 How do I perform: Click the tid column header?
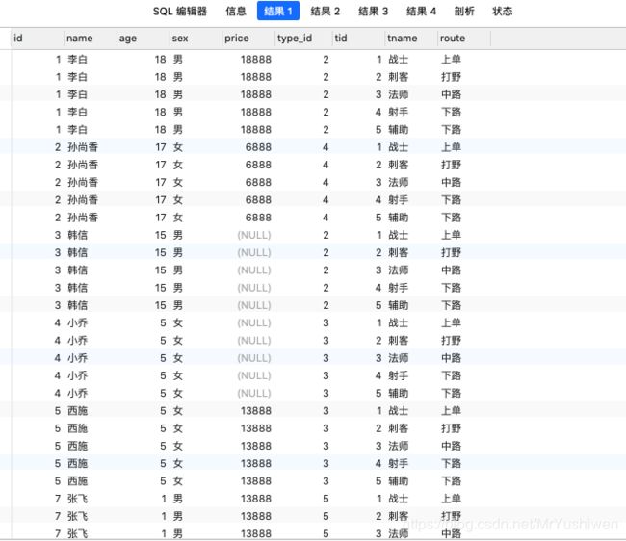point(358,39)
